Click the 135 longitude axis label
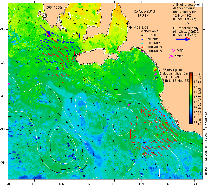 point(35,184)
